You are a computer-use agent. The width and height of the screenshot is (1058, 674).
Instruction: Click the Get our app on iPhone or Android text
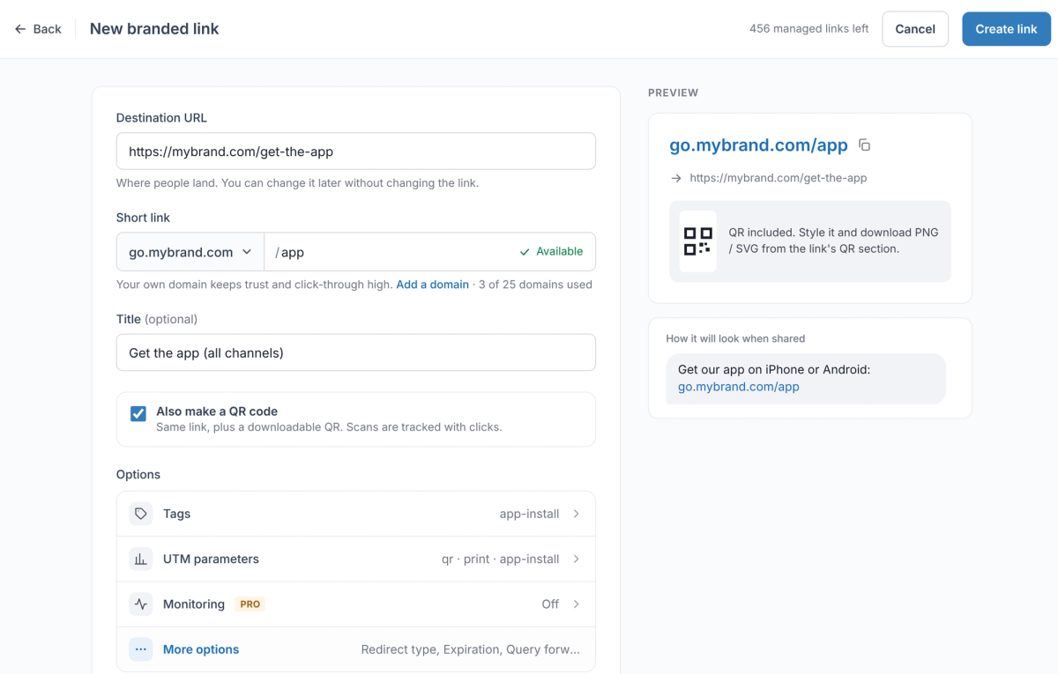click(774, 370)
